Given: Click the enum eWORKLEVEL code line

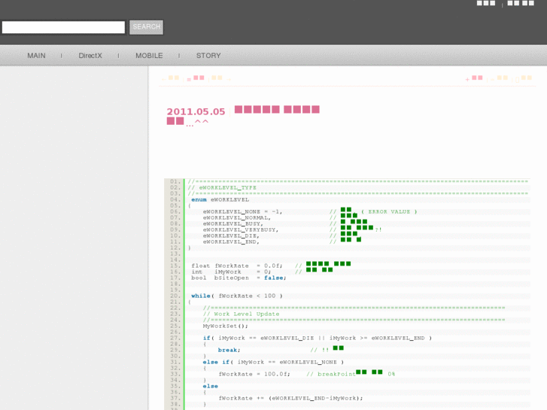Looking at the screenshot, I should coord(220,199).
